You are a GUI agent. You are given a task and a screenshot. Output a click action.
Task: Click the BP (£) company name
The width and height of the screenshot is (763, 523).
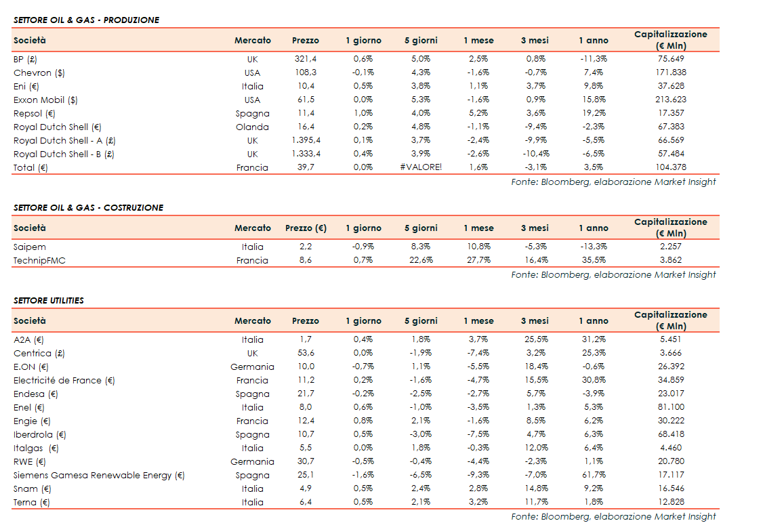pos(25,59)
